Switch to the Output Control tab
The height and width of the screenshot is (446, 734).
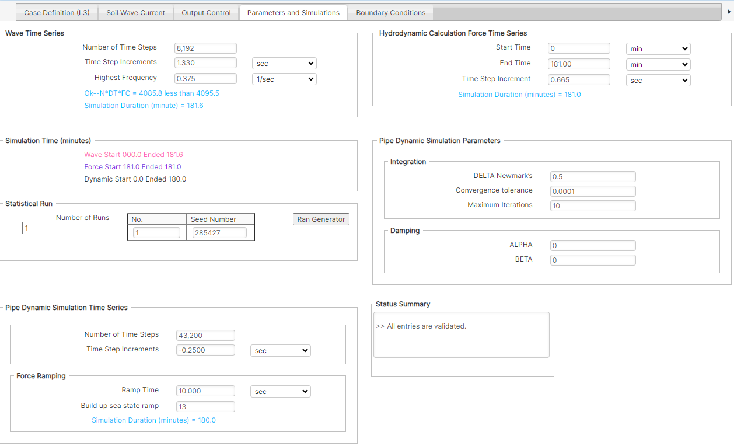click(205, 12)
